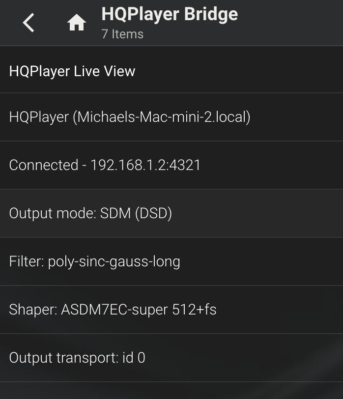Open the Shaper: ASDM7EC-super 512+fs setting
Viewport: 343px width, 399px height.
pos(171,310)
